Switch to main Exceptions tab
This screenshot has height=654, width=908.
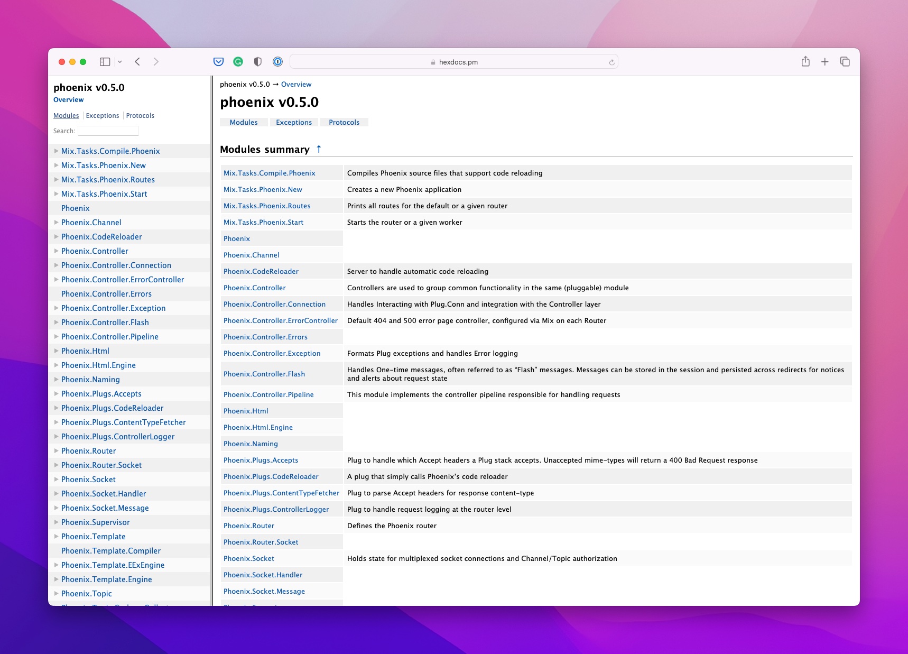[294, 123]
